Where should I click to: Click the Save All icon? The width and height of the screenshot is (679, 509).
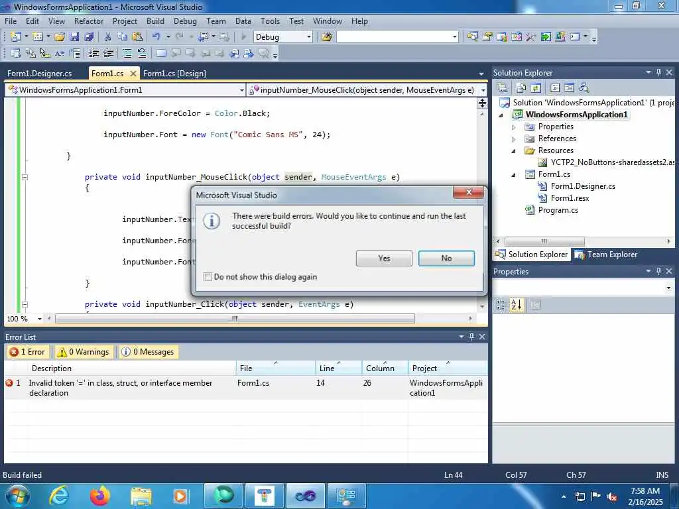pos(89,37)
